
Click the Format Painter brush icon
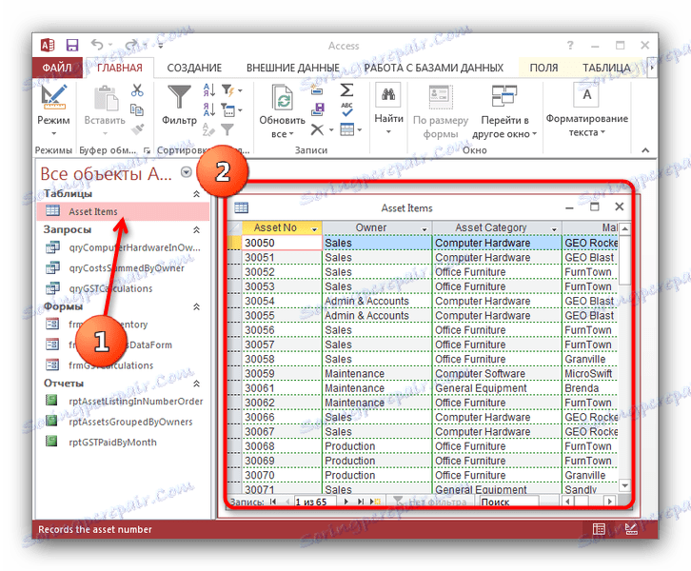(137, 129)
